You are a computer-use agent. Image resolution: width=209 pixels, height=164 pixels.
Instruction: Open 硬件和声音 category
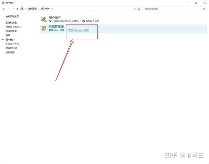point(11,31)
